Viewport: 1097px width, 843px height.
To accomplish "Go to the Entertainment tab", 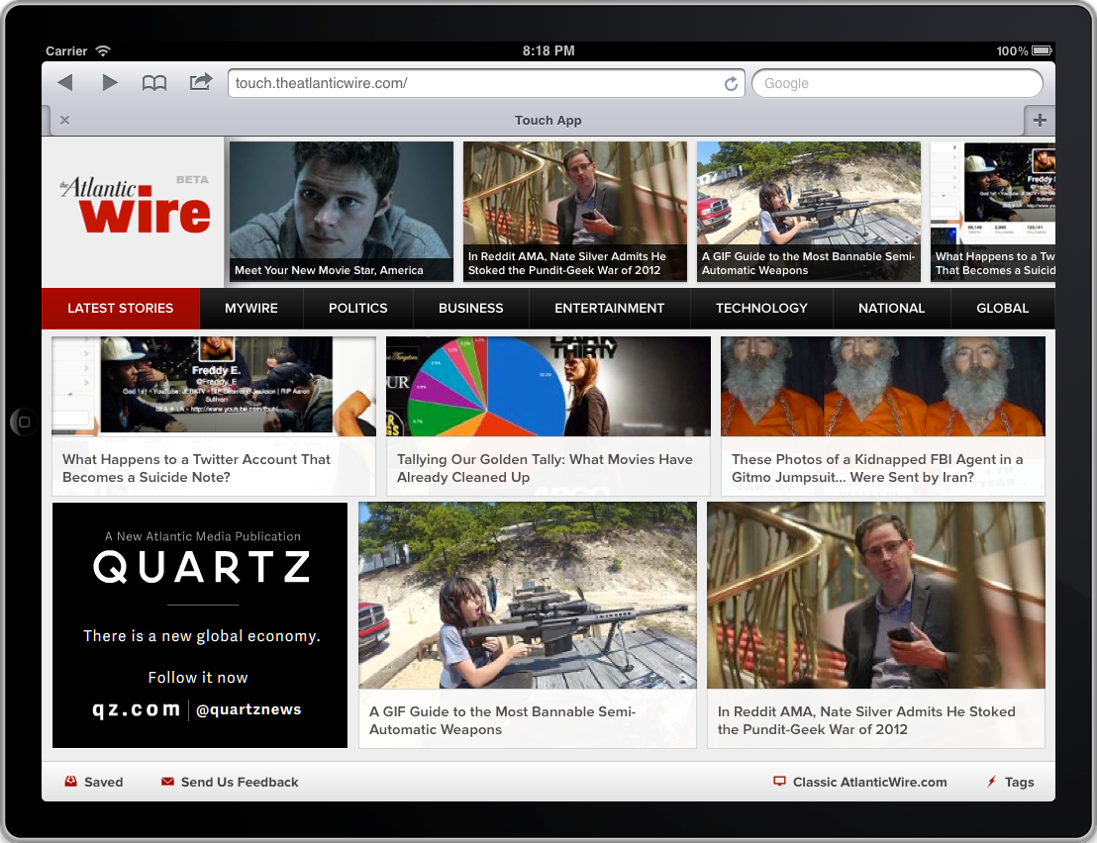I will click(609, 309).
